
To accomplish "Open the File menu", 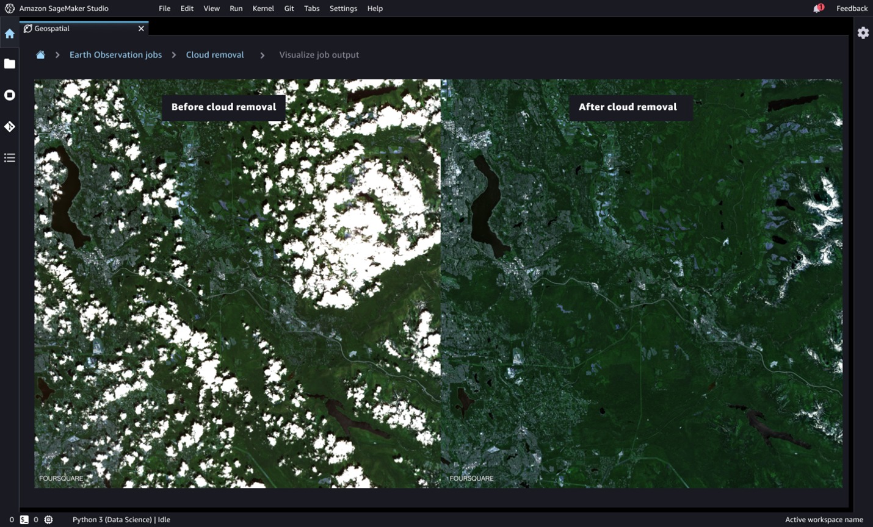I will 164,9.
